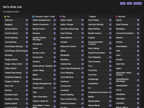Click the purple square icon on Horns row
Screen dimensions: 144x108
pos(55,49)
